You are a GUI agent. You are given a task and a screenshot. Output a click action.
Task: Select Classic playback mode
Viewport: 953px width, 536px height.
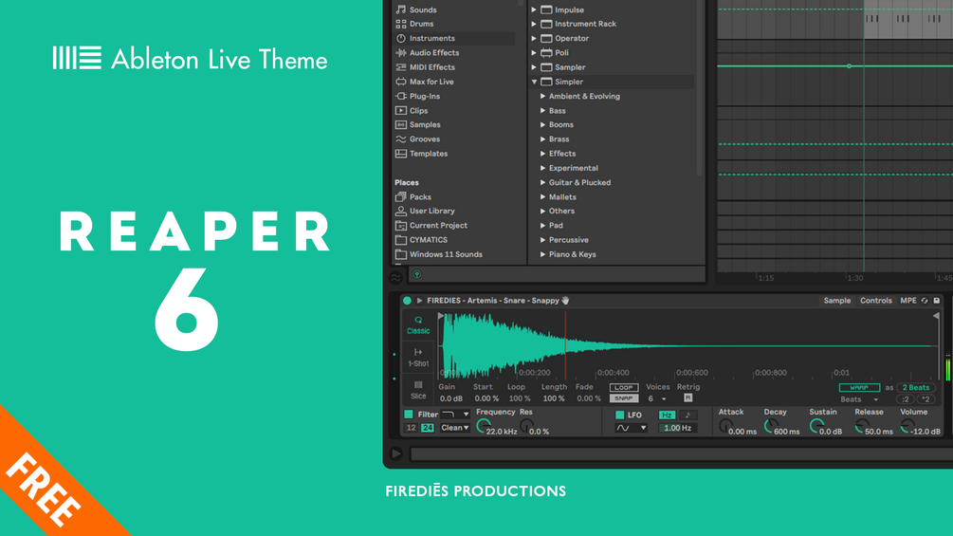(x=418, y=325)
